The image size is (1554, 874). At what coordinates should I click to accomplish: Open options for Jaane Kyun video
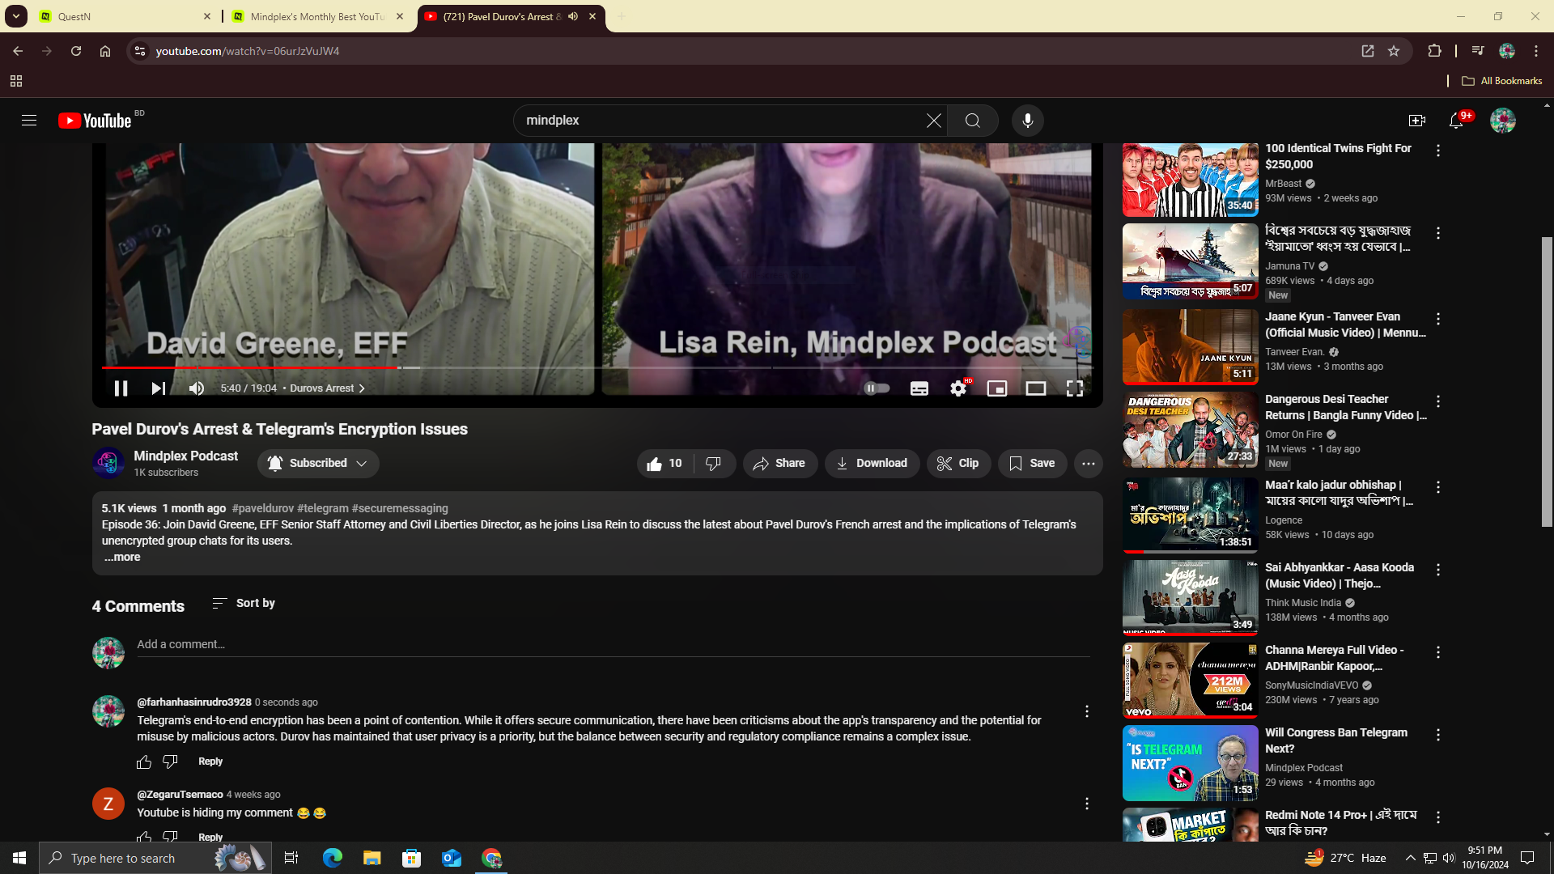[x=1438, y=320]
